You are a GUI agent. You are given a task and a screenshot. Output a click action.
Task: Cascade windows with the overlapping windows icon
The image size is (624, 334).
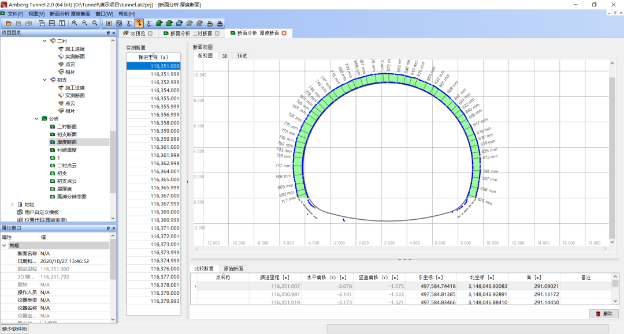coord(42,24)
